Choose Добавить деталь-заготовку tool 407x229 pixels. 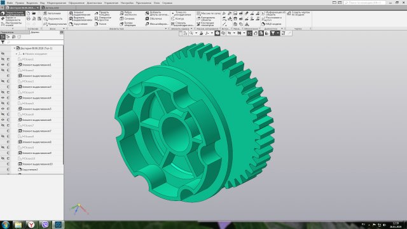point(157,13)
